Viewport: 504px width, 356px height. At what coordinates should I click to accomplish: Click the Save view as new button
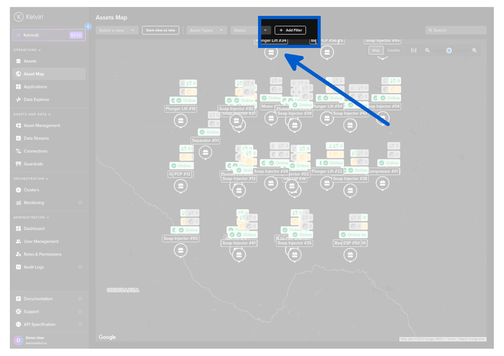tap(160, 30)
